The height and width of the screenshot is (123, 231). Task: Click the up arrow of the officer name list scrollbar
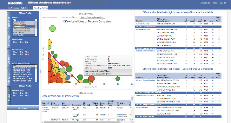pyautogui.click(x=36, y=66)
